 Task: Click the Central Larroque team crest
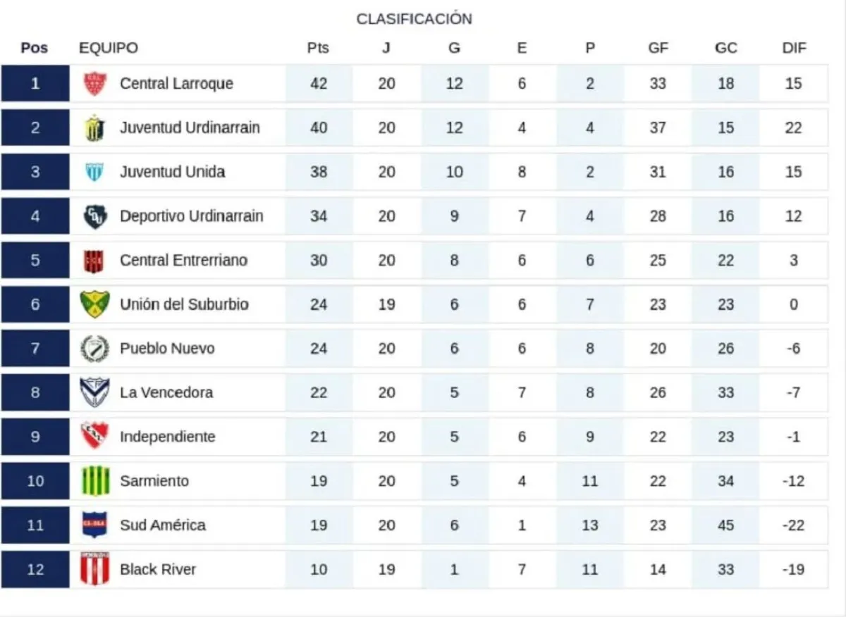[94, 84]
